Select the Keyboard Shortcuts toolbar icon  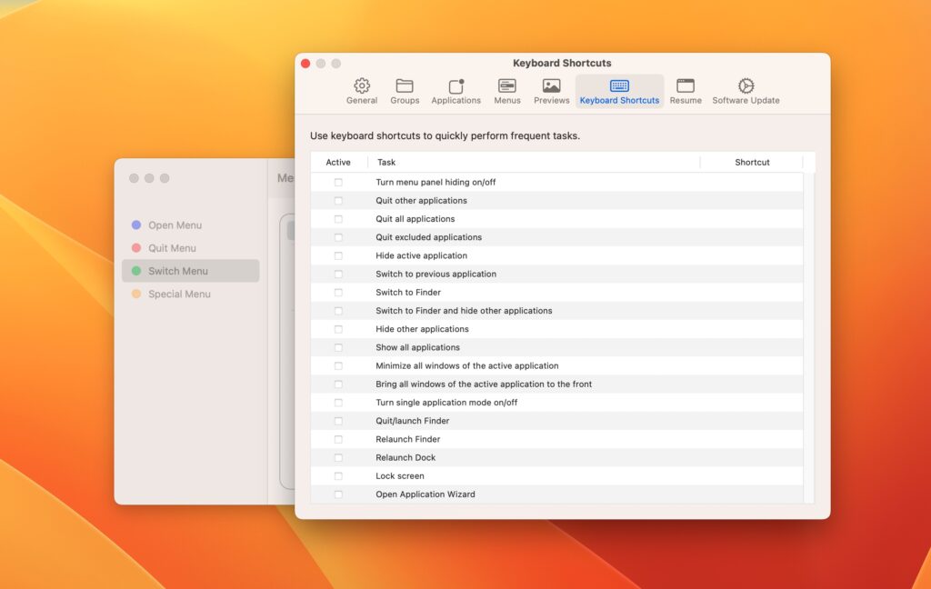tap(619, 89)
